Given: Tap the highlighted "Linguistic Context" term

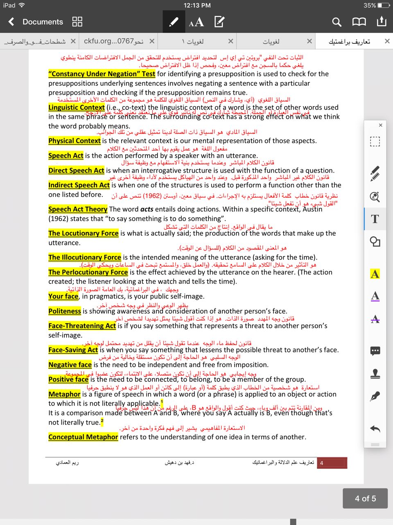Looking at the screenshot, I should [x=77, y=107].
